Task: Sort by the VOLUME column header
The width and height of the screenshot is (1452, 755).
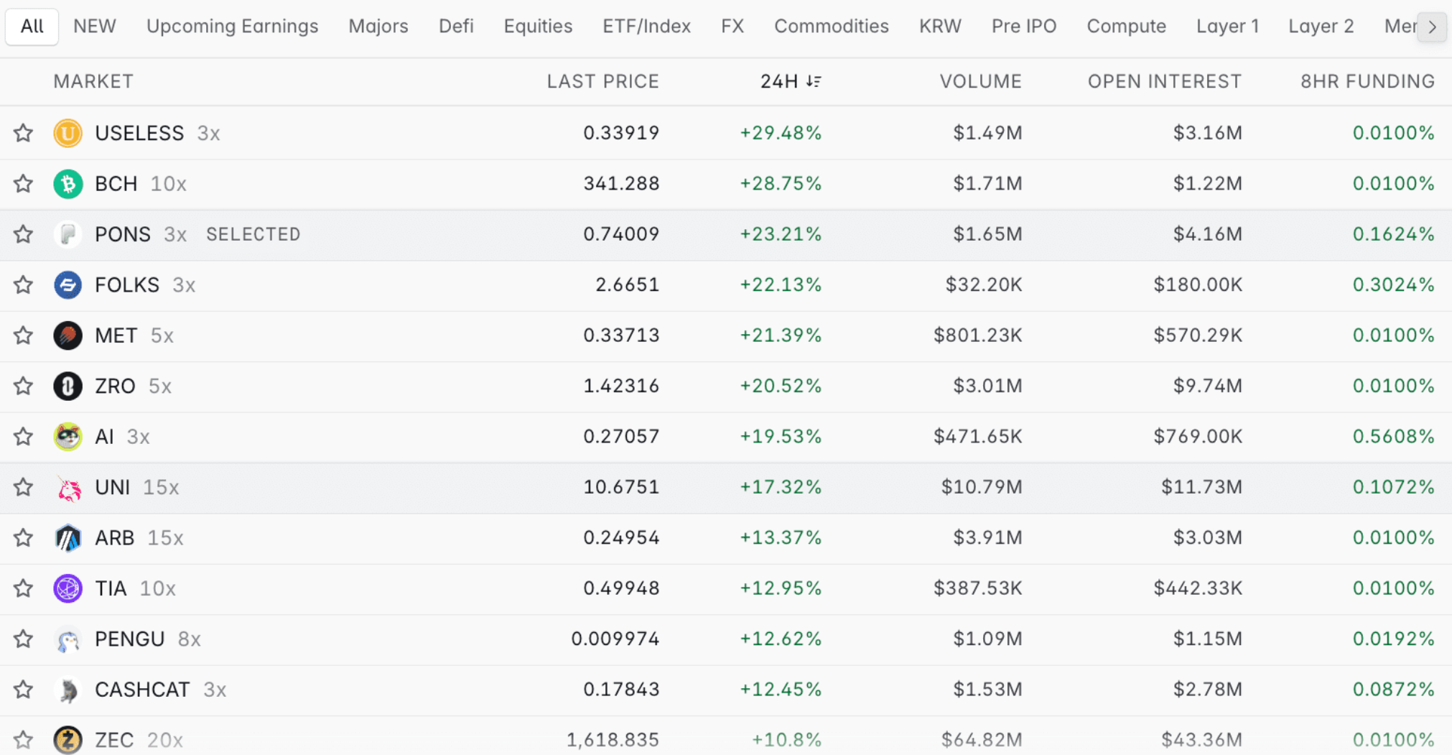Action: [981, 81]
